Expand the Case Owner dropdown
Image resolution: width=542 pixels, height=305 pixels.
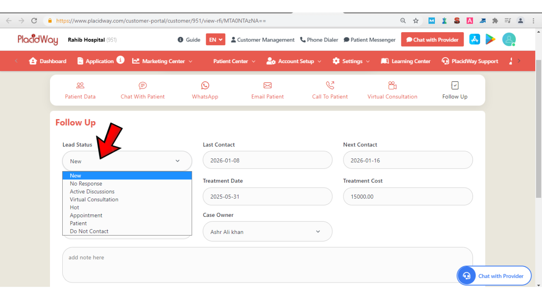coord(267,231)
